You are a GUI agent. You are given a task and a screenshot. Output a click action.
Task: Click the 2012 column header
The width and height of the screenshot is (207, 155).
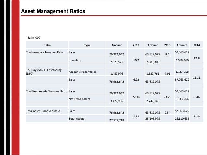click(136, 45)
